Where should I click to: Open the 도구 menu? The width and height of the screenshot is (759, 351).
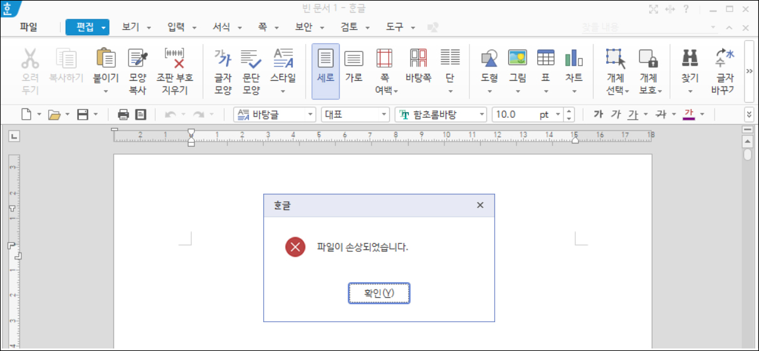pos(394,27)
